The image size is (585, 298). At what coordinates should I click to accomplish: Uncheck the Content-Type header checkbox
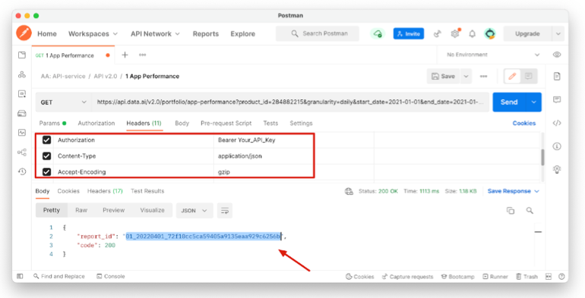tap(46, 156)
